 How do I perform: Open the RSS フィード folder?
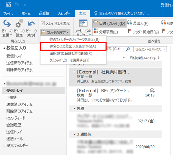(16, 118)
